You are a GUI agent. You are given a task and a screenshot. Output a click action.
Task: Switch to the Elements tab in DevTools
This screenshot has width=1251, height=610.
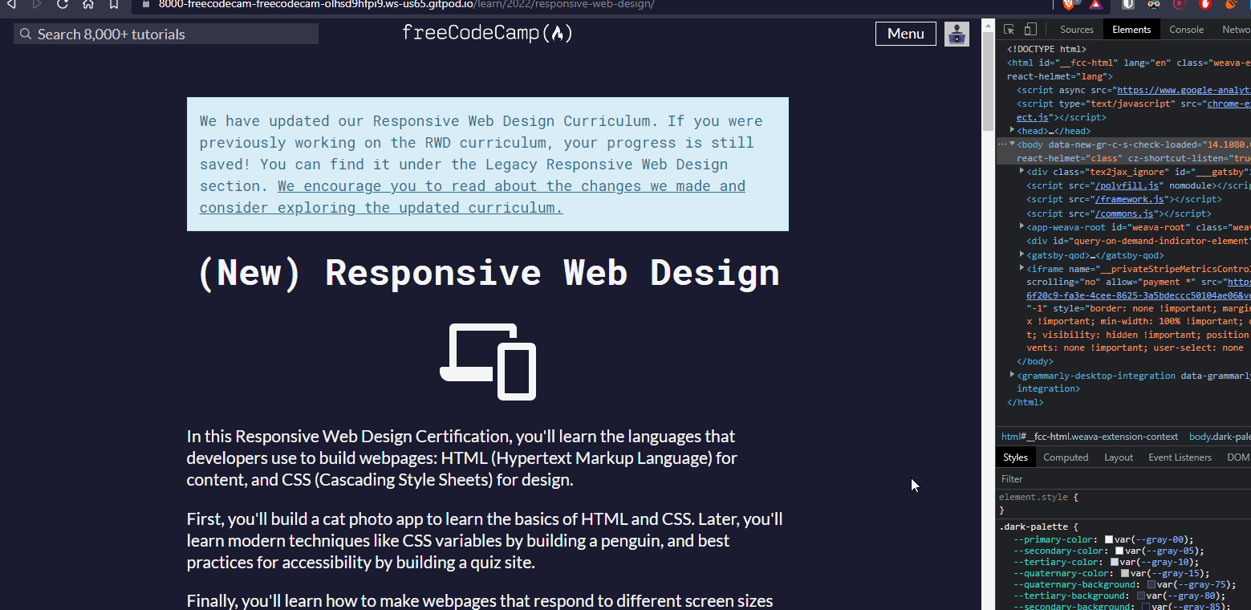[x=1131, y=30]
